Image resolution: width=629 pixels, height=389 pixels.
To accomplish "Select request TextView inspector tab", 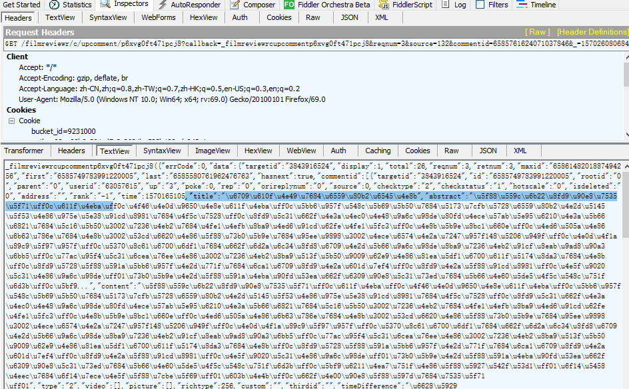I will click(60, 17).
